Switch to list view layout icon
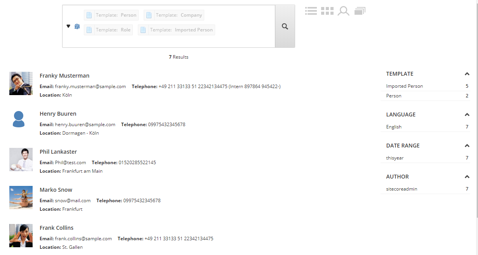 pyautogui.click(x=311, y=11)
